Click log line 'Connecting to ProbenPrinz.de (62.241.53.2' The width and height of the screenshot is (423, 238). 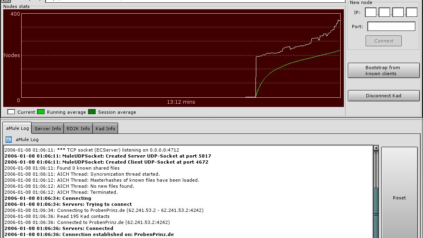[x=104, y=210]
